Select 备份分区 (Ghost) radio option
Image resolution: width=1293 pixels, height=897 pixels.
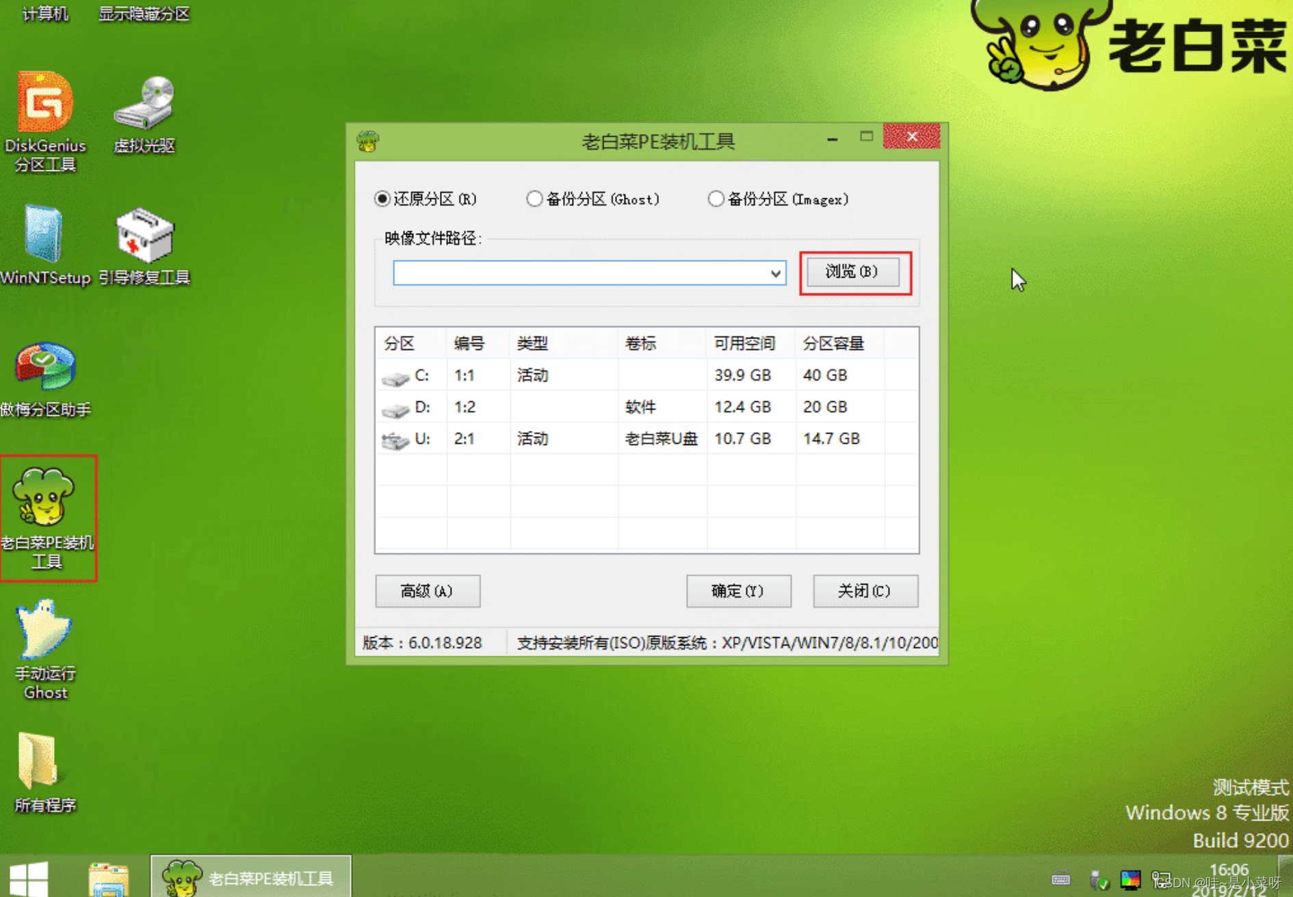[592, 199]
